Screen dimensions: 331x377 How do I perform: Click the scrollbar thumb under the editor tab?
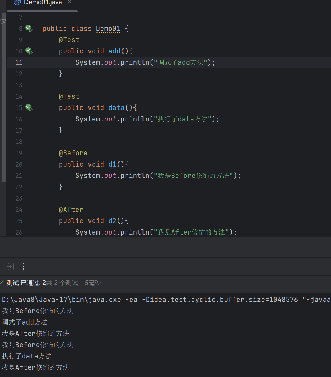coord(42,11)
